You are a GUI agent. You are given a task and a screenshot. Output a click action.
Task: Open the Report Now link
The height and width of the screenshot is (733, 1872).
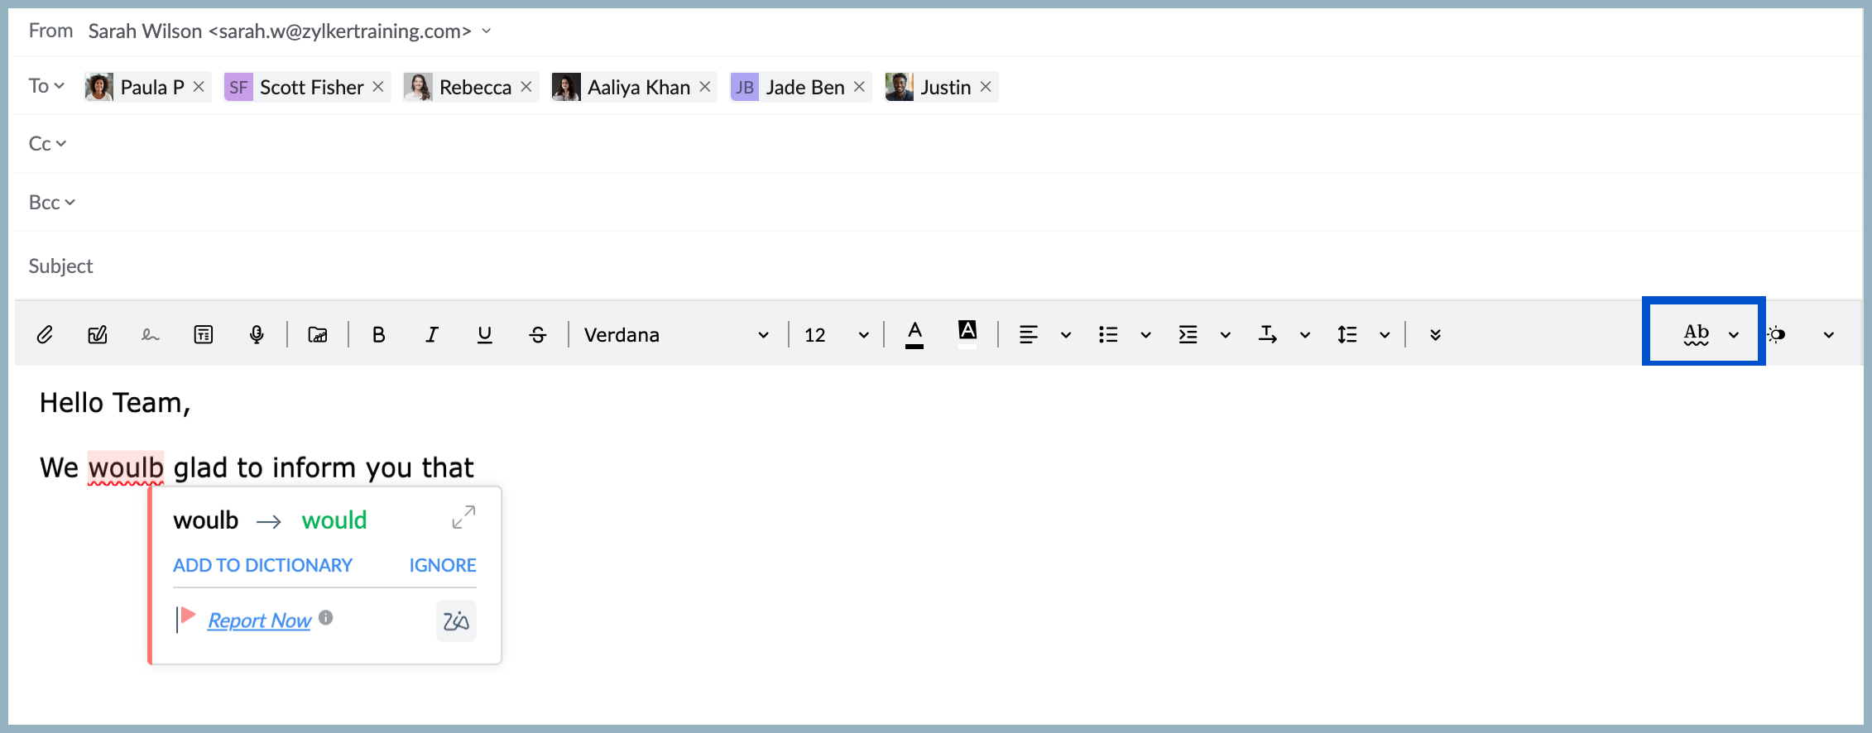[259, 620]
